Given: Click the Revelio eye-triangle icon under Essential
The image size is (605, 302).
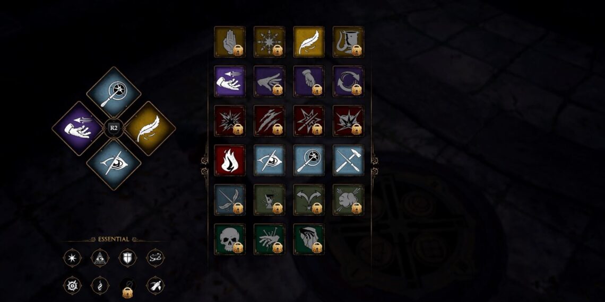Looking at the screenshot, I should click(100, 257).
